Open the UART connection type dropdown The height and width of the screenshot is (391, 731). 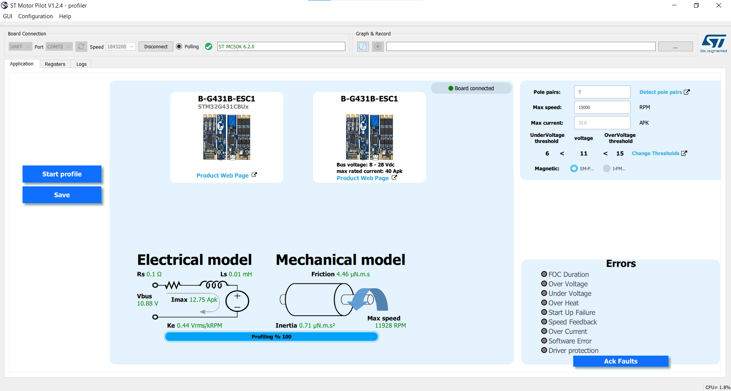click(20, 46)
